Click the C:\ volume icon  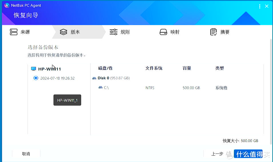click(100, 87)
